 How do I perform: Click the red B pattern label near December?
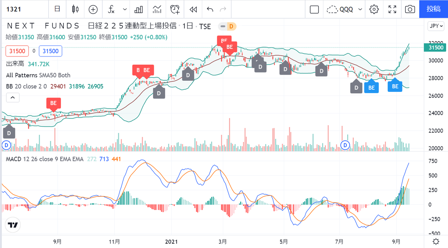pyautogui.click(x=138, y=70)
